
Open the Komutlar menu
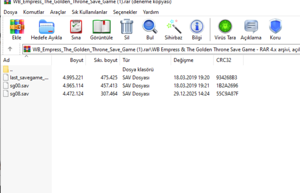click(x=34, y=12)
